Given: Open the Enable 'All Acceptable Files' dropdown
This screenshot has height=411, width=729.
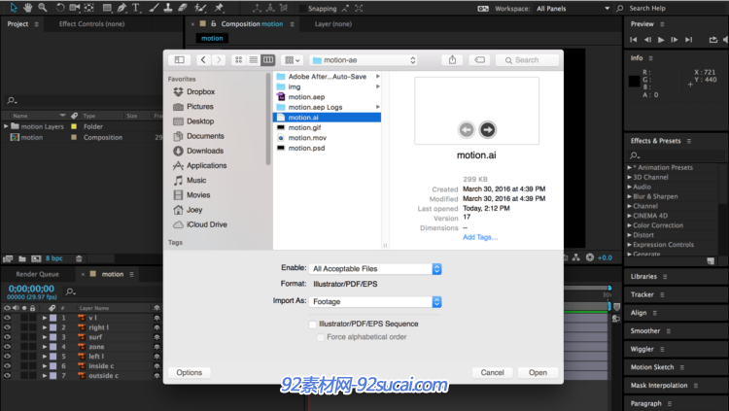Looking at the screenshot, I should point(375,269).
